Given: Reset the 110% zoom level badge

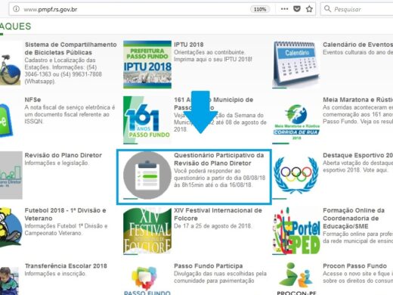Looking at the screenshot, I should click(260, 9).
